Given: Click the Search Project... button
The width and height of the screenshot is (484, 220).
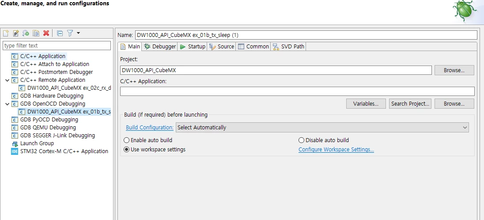Looking at the screenshot, I should [x=410, y=104].
